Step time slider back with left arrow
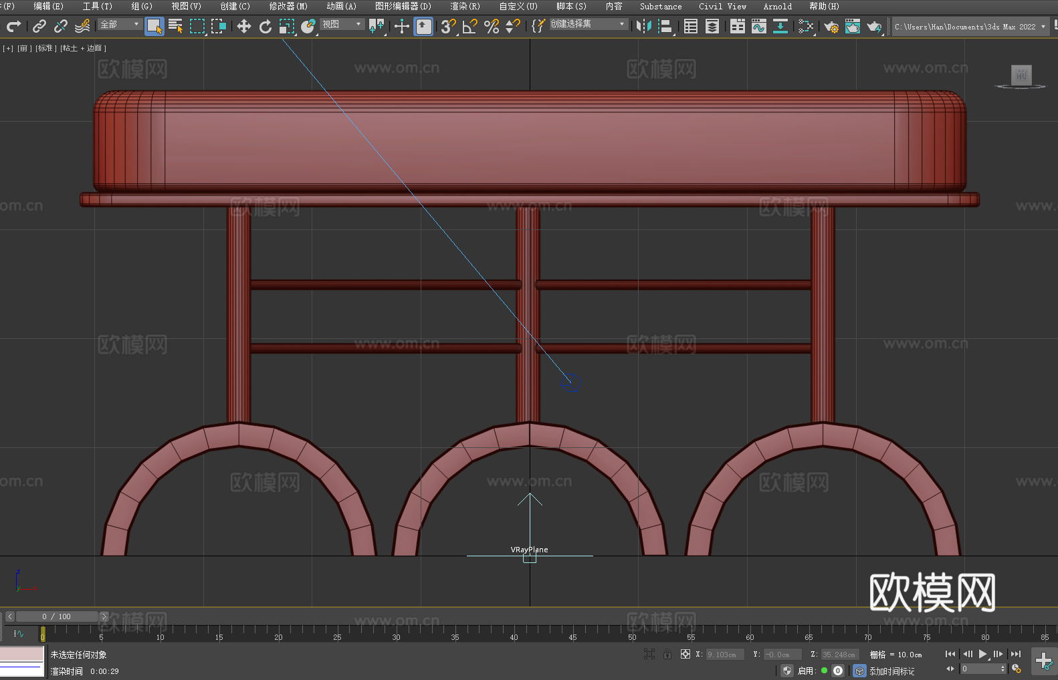 (9, 616)
